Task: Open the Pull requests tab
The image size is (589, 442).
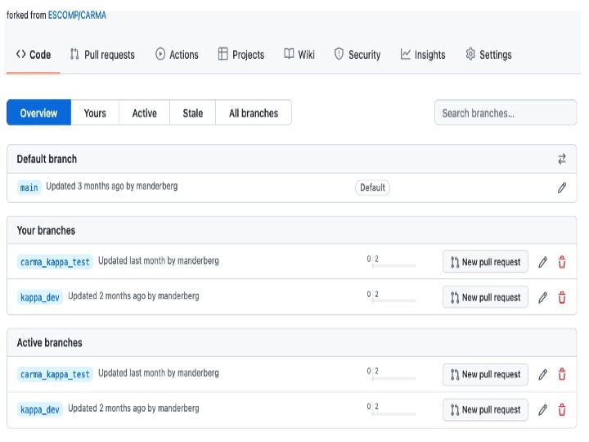Action: pos(101,55)
